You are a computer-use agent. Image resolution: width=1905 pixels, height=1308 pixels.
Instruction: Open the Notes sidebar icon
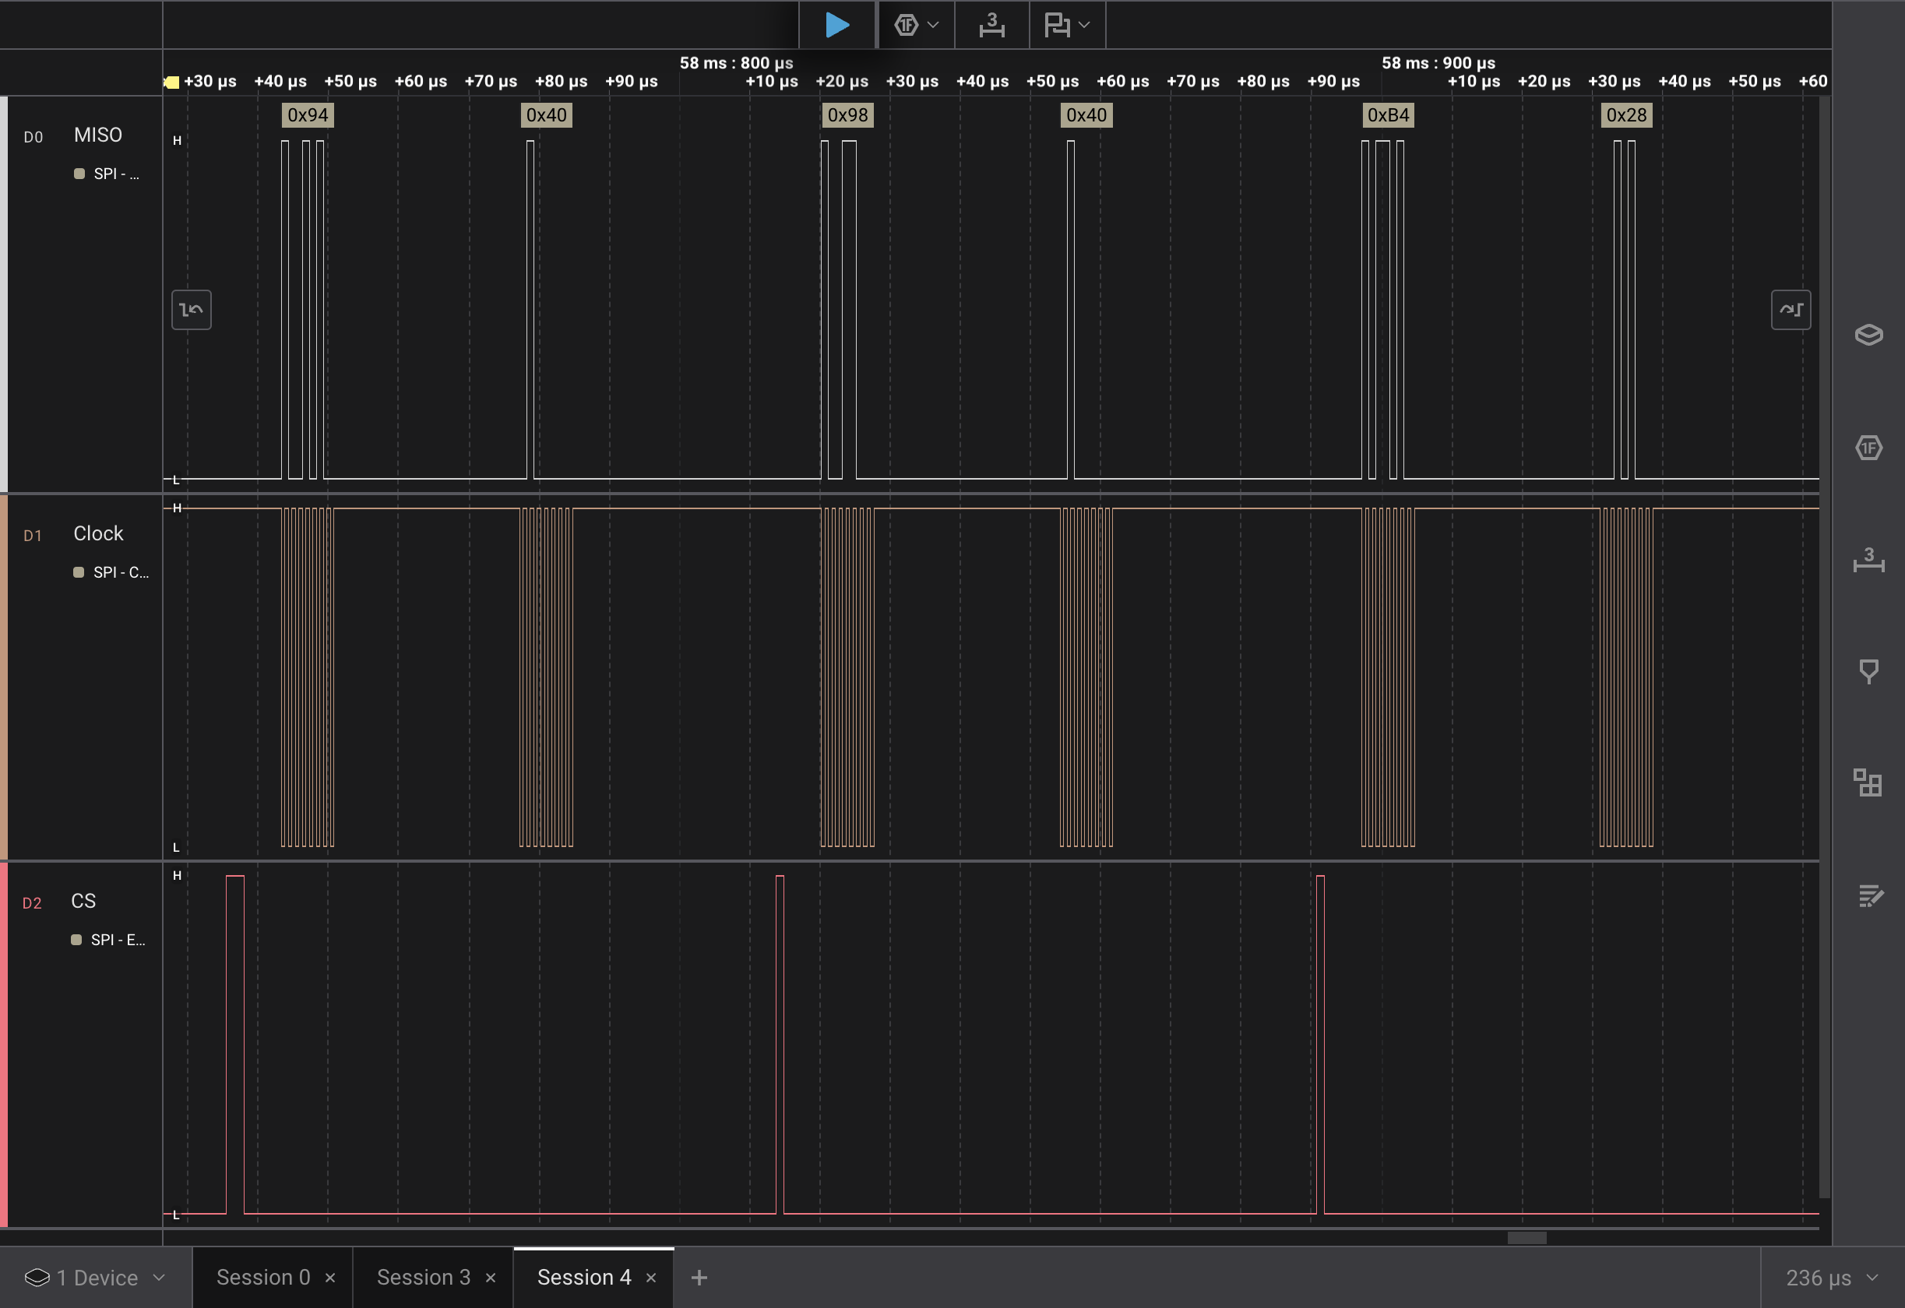1868,895
